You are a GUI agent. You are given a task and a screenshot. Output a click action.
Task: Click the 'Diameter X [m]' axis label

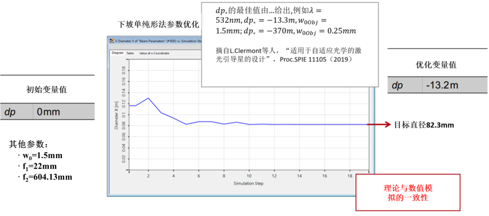pyautogui.click(x=117, y=116)
